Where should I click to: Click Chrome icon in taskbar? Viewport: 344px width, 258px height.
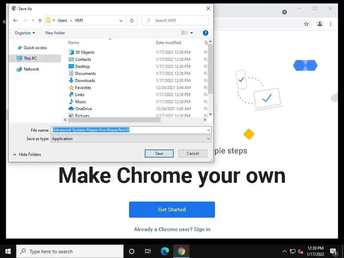(x=181, y=251)
